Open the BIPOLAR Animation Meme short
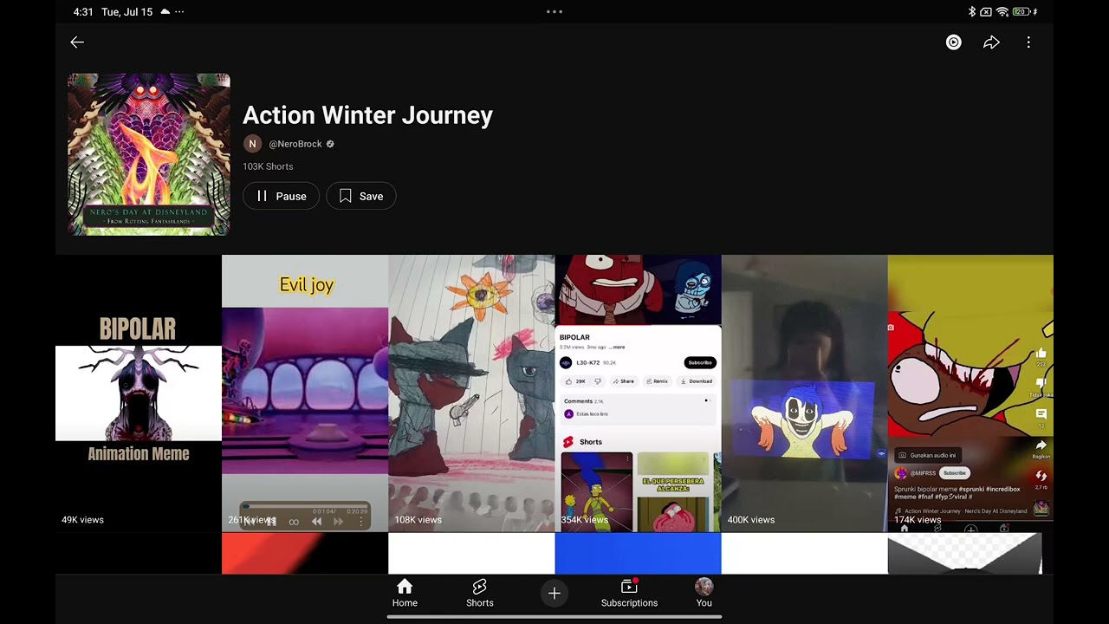 (x=139, y=393)
